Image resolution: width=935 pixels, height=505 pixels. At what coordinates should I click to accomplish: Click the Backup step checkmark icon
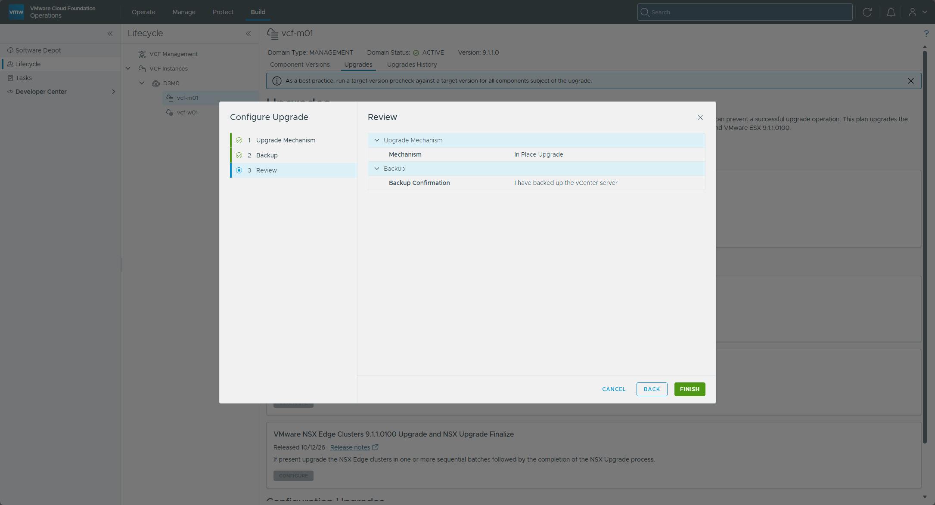(x=239, y=155)
